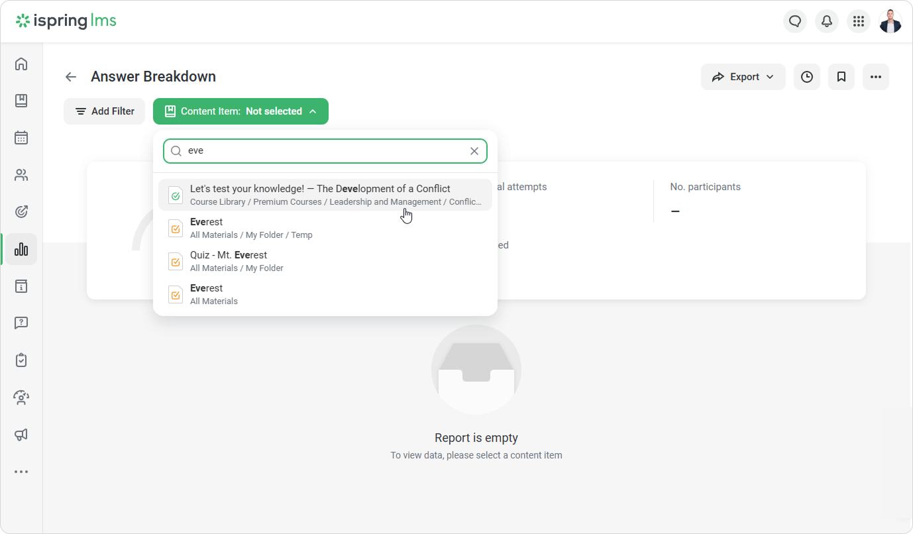Bookmark this report with bookmark icon
The width and height of the screenshot is (913, 534).
click(x=841, y=77)
